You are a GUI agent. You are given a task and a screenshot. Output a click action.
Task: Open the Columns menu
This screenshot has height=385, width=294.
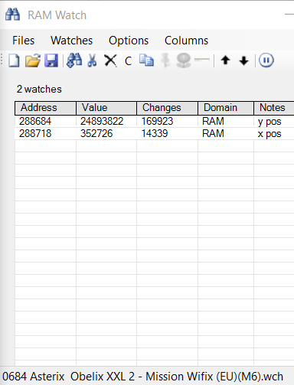[x=186, y=41]
